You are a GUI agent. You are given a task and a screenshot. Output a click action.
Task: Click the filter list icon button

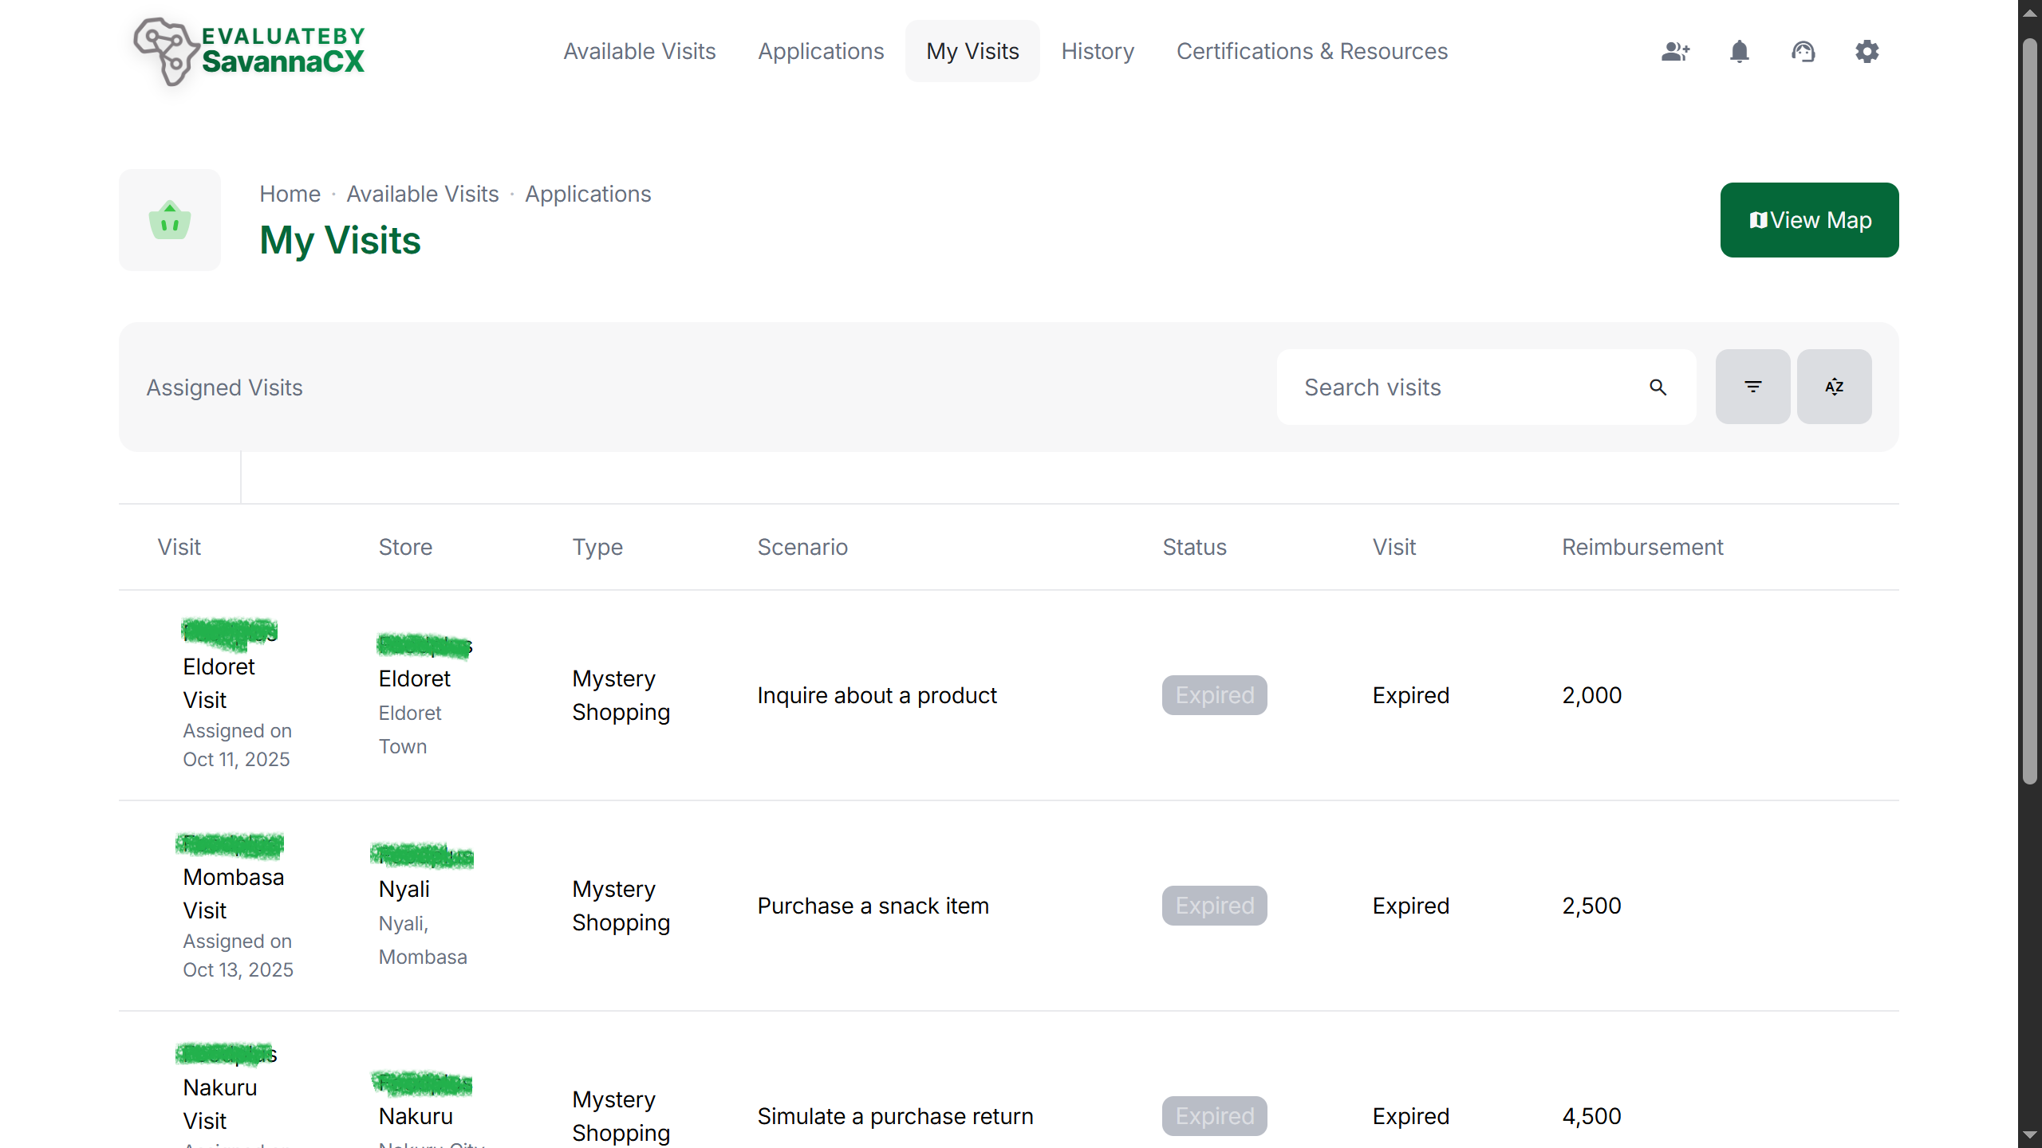1752,387
